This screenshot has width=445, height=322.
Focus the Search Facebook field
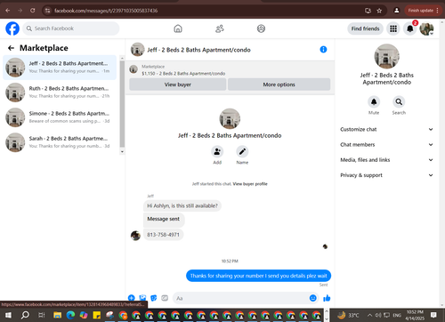pyautogui.click(x=71, y=28)
